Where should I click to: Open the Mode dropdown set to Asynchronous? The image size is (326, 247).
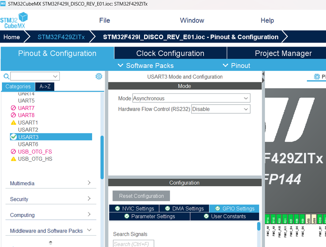point(191,98)
